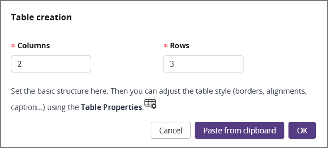Click the Rows field label
328x148 pixels.
point(180,46)
